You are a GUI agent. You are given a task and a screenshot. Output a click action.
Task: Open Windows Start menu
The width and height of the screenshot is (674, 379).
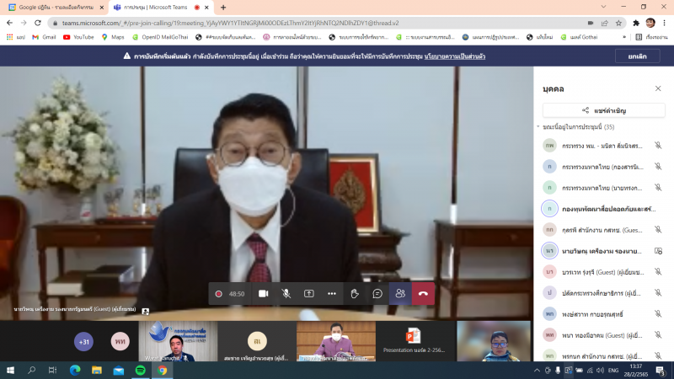(x=10, y=370)
